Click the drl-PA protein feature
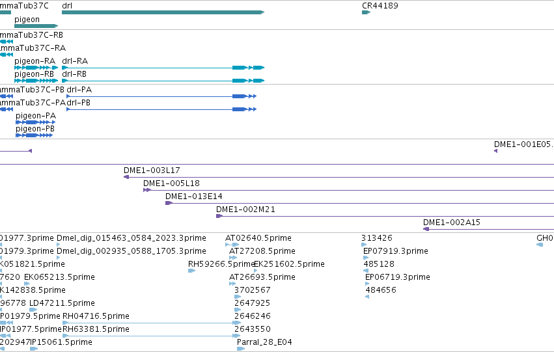The width and height of the screenshot is (554, 352). [x=161, y=96]
